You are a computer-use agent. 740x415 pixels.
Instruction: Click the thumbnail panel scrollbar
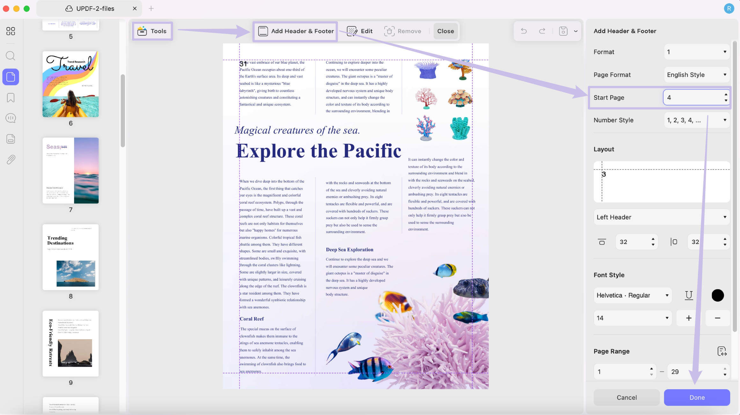122,111
